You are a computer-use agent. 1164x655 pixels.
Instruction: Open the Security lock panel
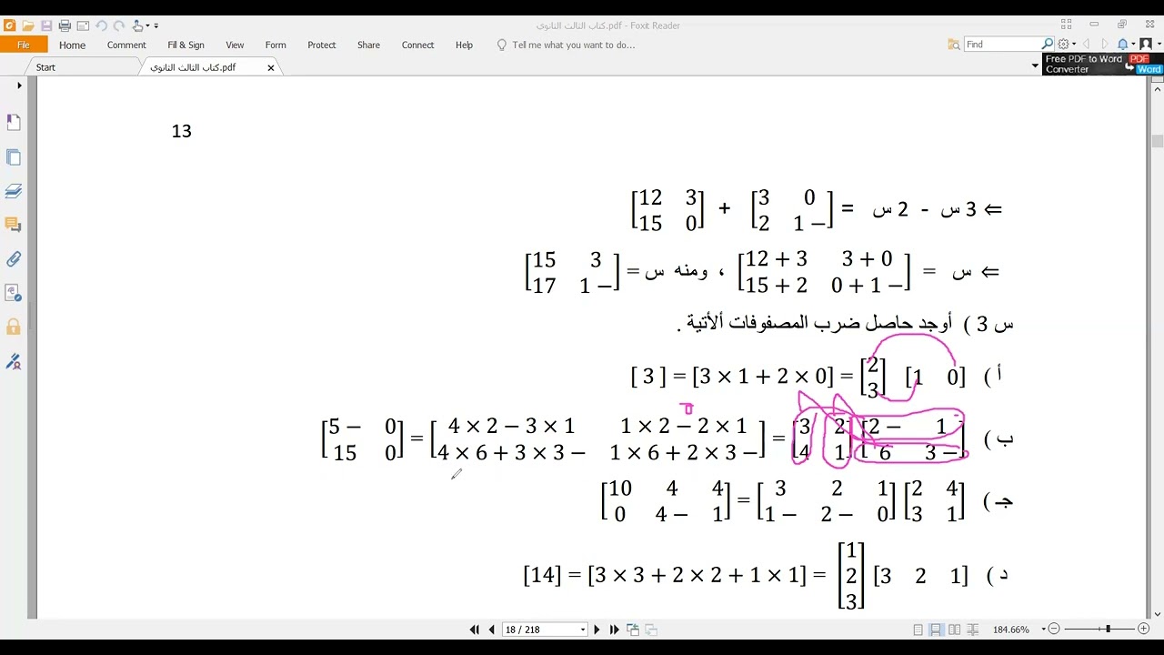(x=14, y=327)
